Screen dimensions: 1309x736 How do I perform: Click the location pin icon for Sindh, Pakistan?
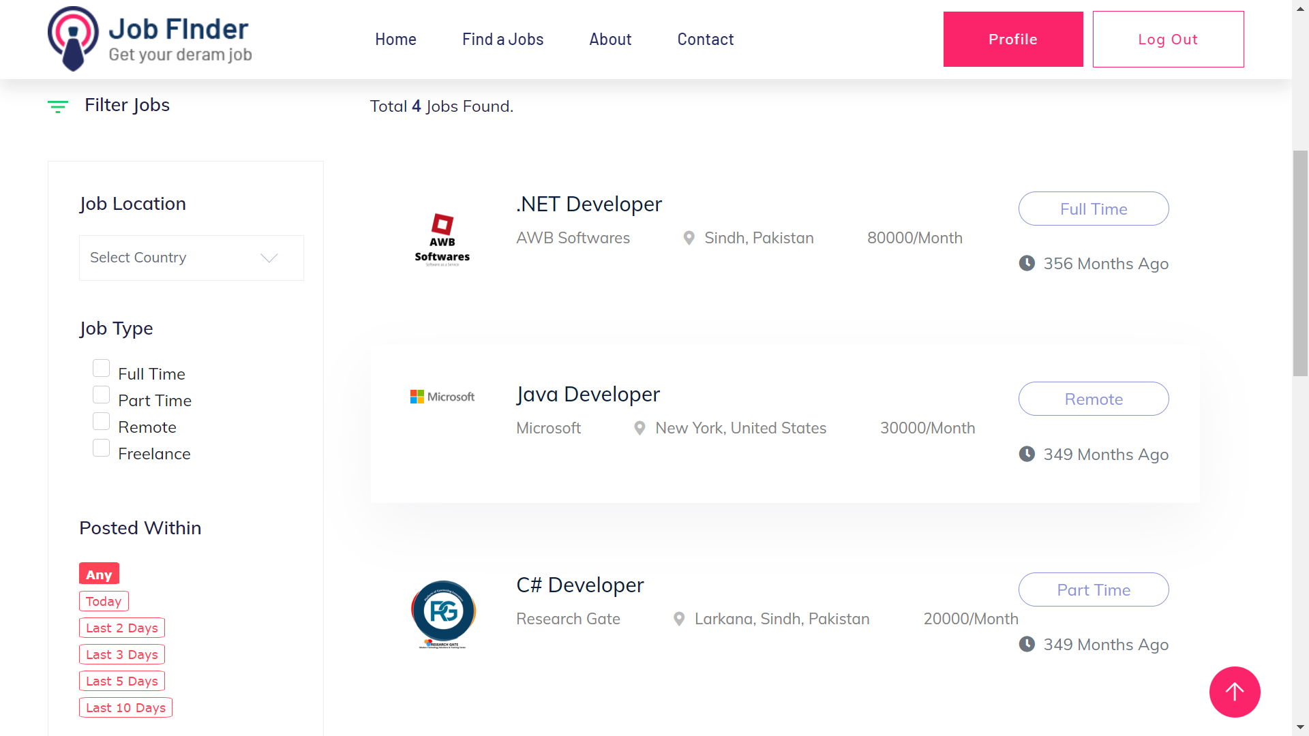pyautogui.click(x=689, y=238)
